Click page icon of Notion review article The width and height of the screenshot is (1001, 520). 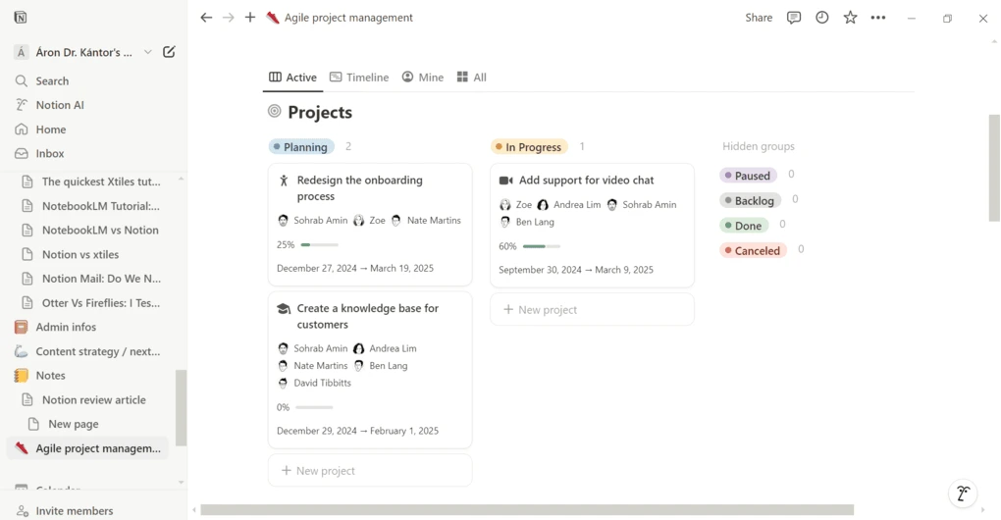(26, 400)
